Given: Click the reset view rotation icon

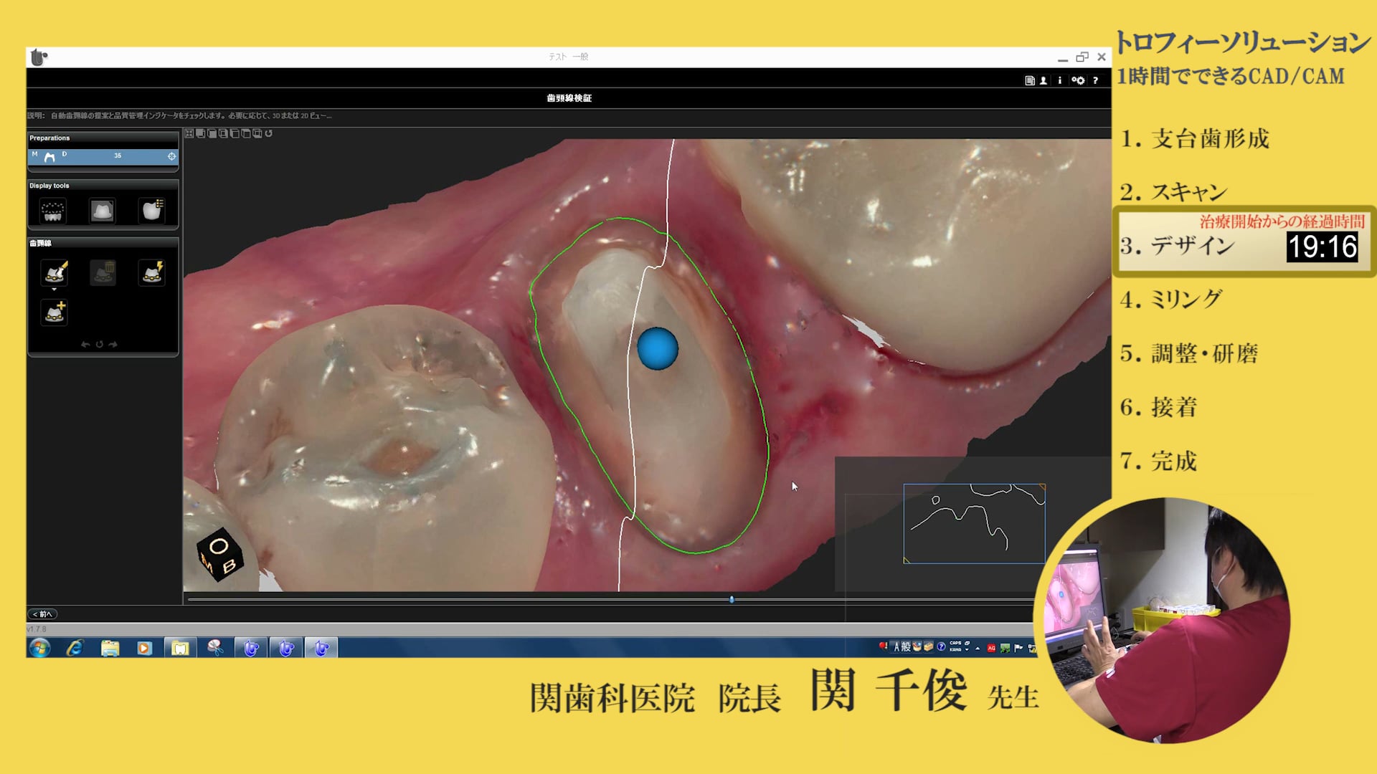Looking at the screenshot, I should (269, 133).
